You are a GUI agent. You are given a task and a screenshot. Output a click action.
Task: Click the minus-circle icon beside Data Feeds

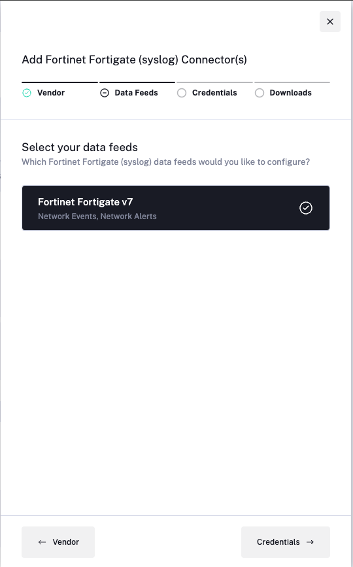[x=105, y=93]
